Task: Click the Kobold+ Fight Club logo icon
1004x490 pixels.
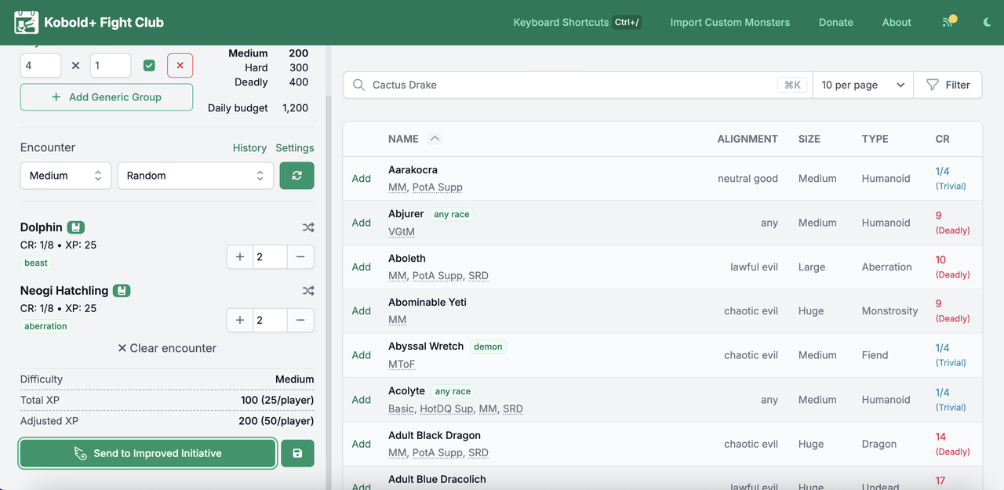Action: [27, 23]
